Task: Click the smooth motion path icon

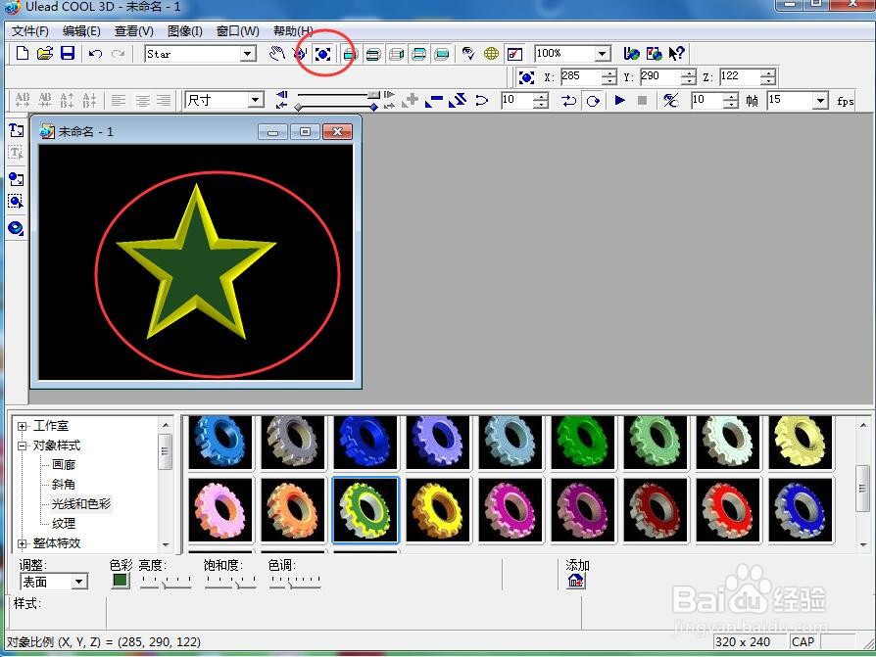Action: [481, 100]
